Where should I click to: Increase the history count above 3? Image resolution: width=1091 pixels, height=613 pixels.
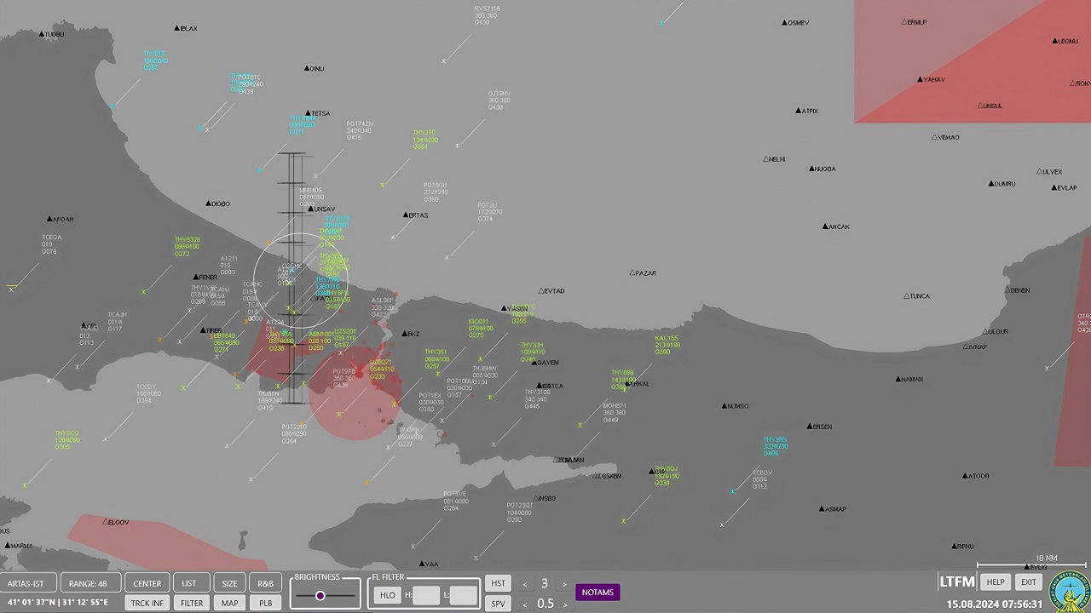pos(564,584)
